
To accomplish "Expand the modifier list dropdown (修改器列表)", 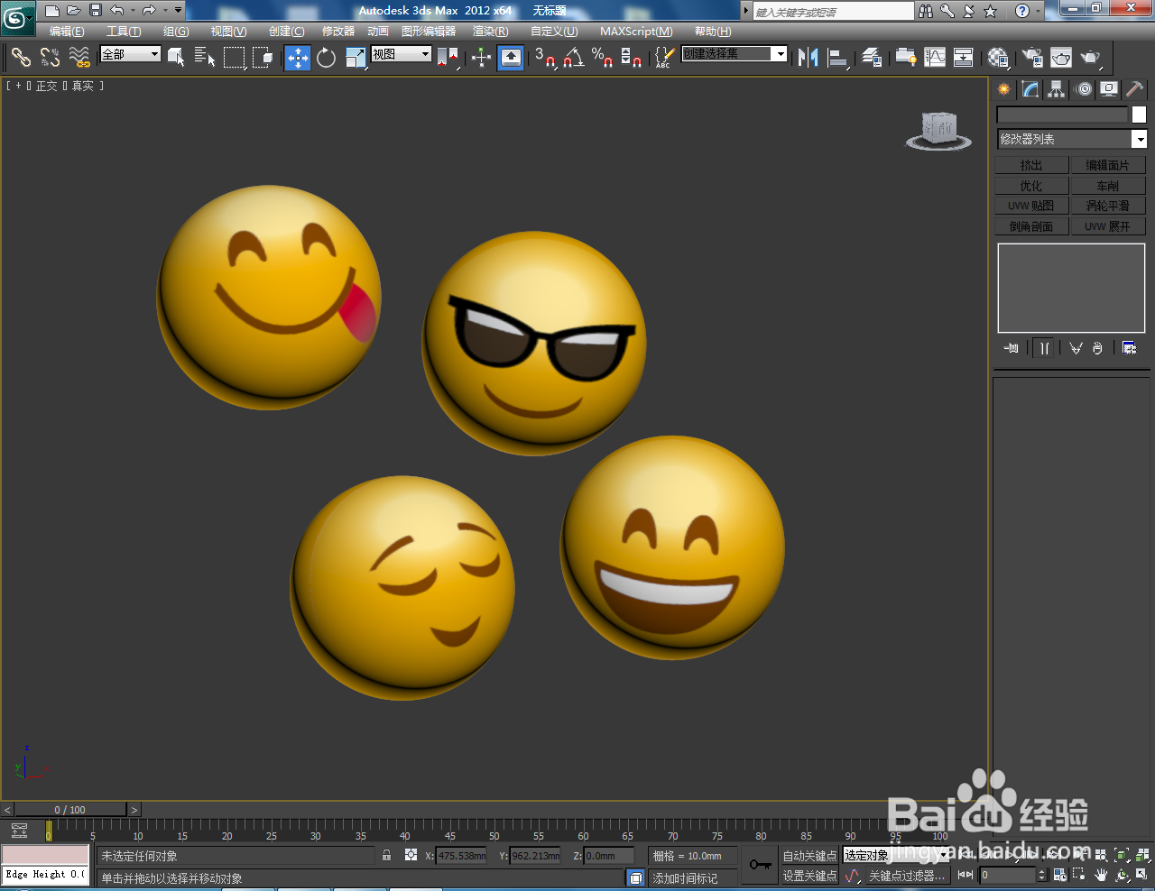I will coord(1140,139).
